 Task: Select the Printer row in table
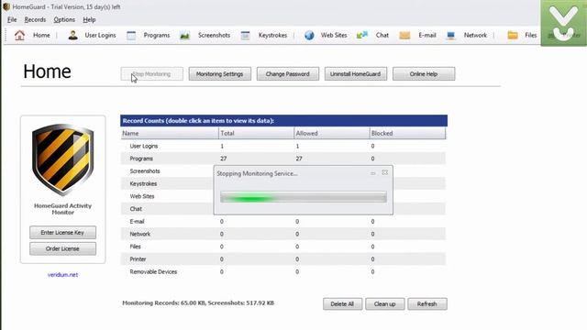[x=283, y=258]
